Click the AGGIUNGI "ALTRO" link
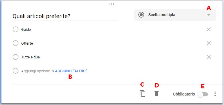 71,71
